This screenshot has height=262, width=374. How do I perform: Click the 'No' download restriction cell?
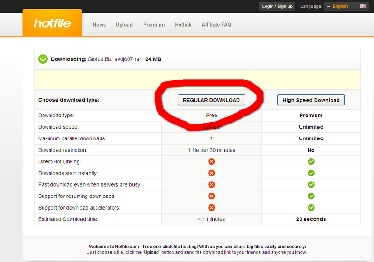[x=311, y=150]
